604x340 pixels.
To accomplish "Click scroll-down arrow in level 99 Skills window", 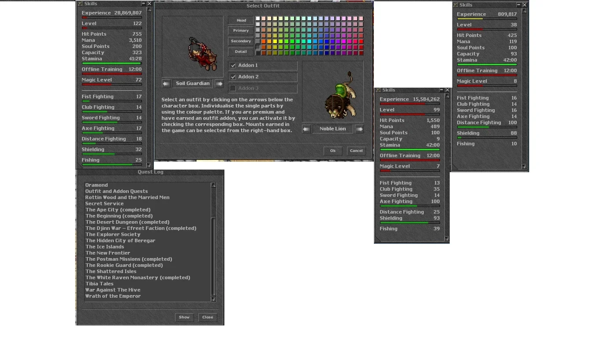I will (447, 239).
